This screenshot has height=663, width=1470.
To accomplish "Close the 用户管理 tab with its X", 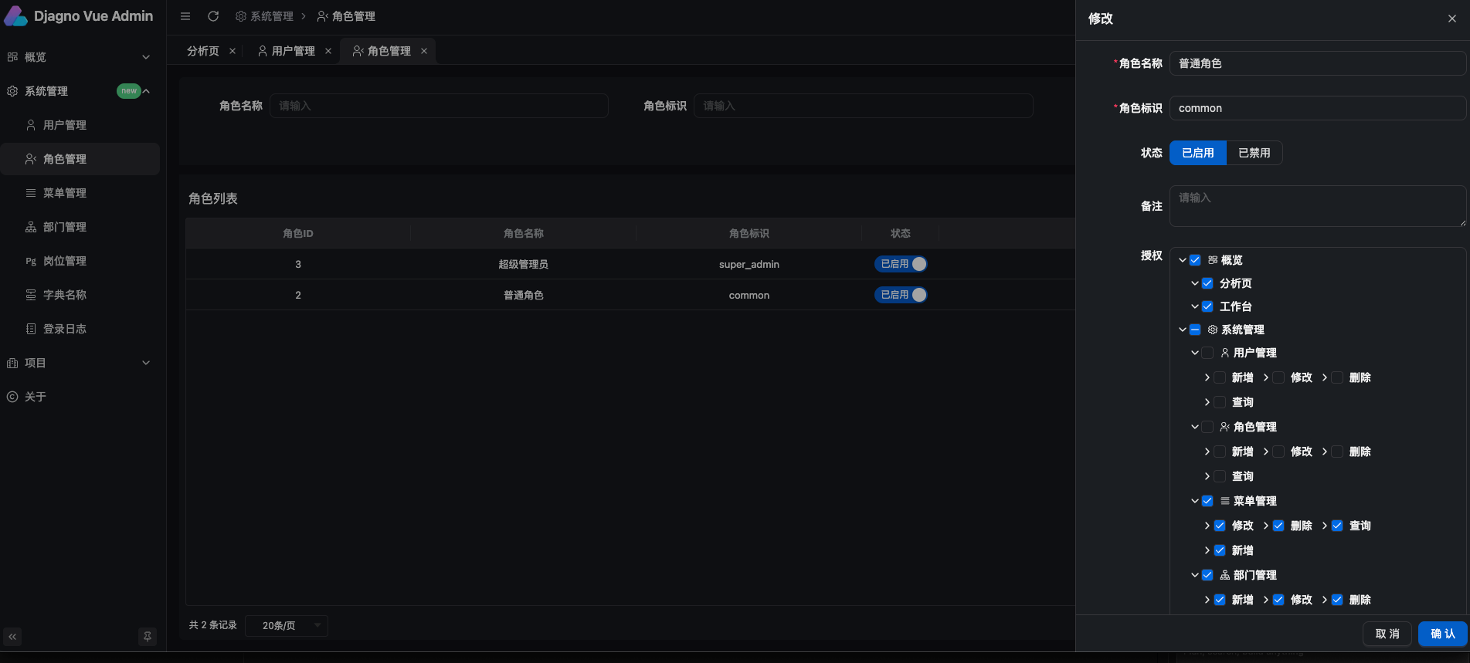I will click(328, 51).
